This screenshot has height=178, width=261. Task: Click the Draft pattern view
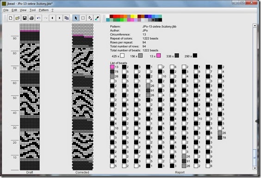30,97
